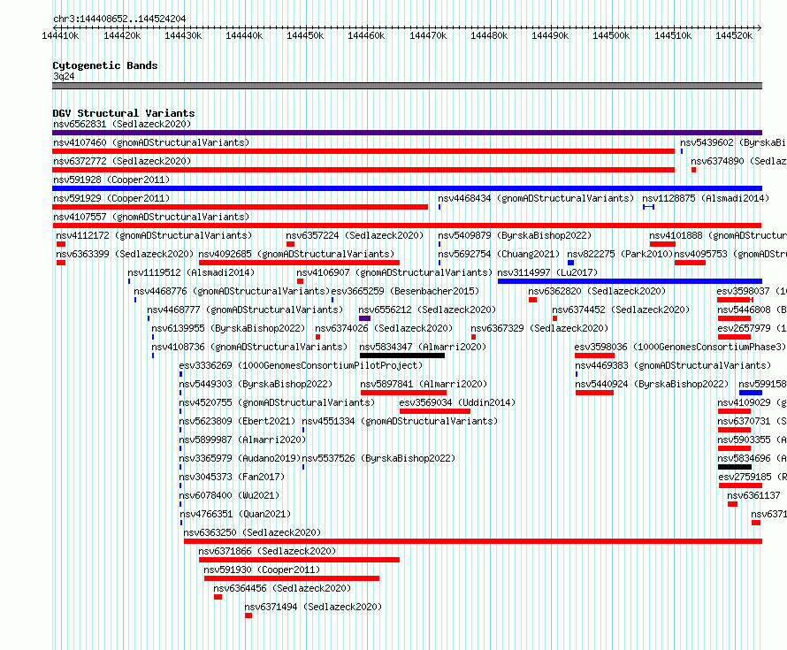
Task: Select the nsv6371866 (Sedlazeck2020) label
Action: 268,551
